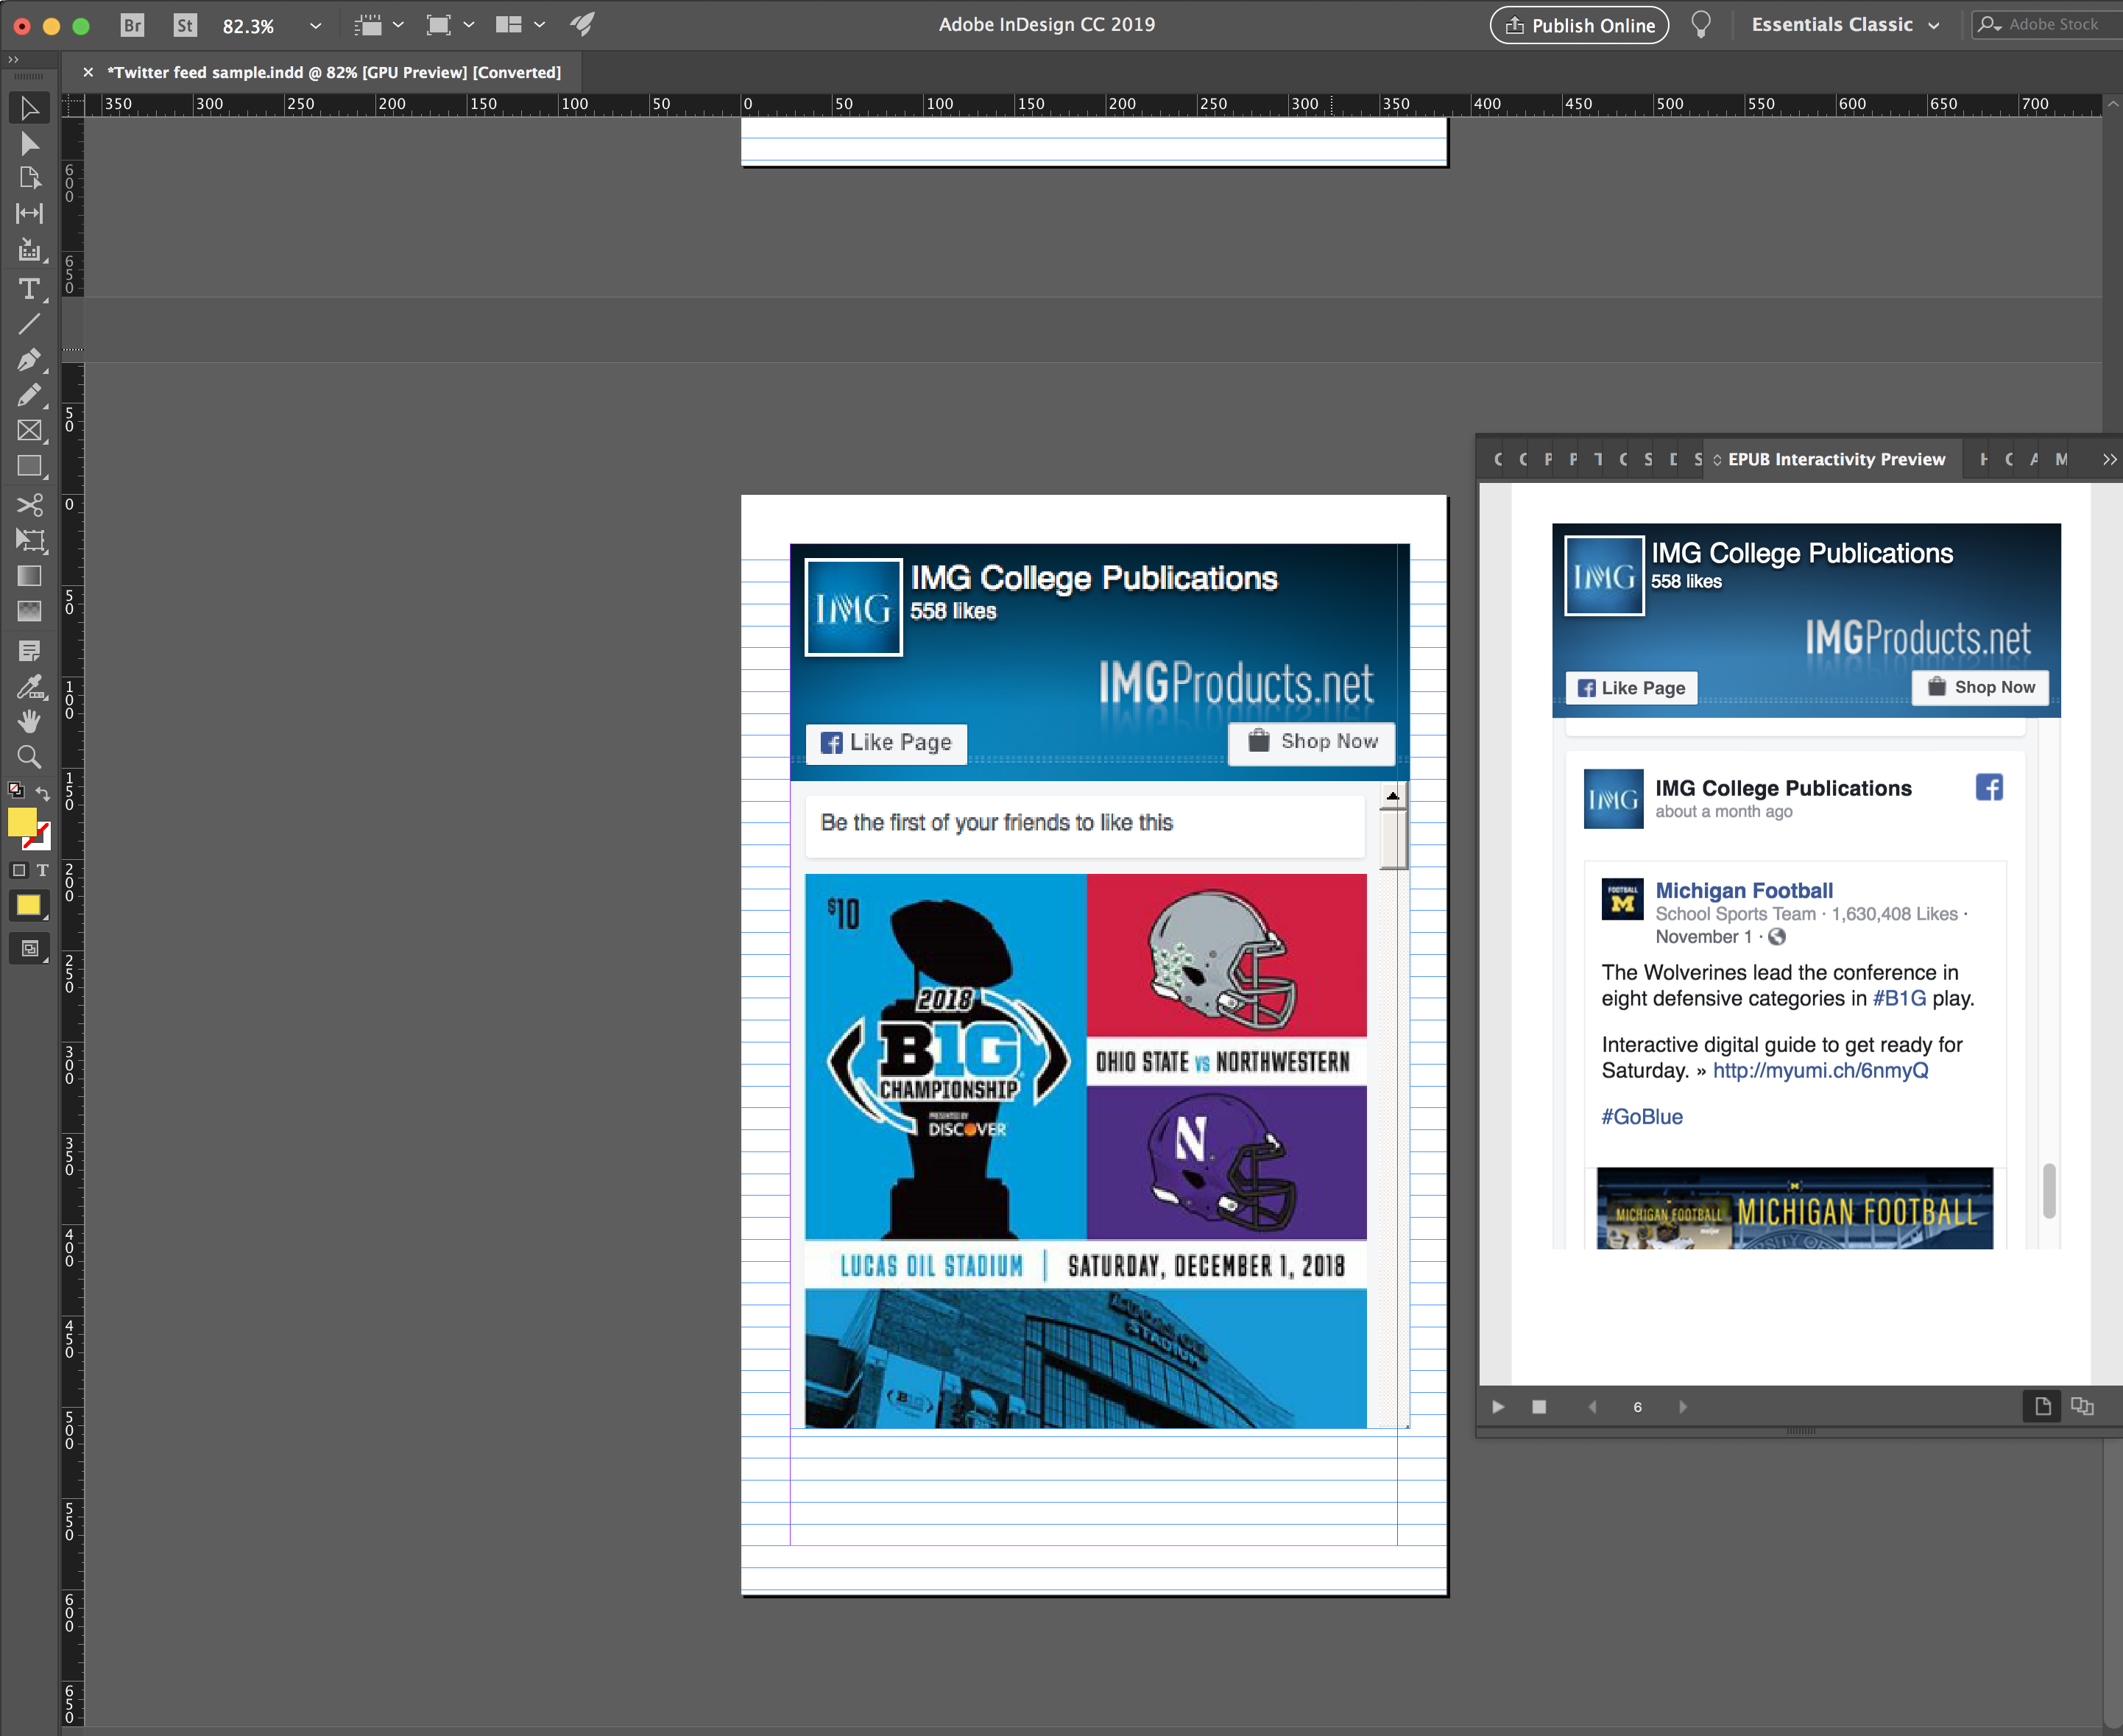Click the Publish Online button

1579,25
